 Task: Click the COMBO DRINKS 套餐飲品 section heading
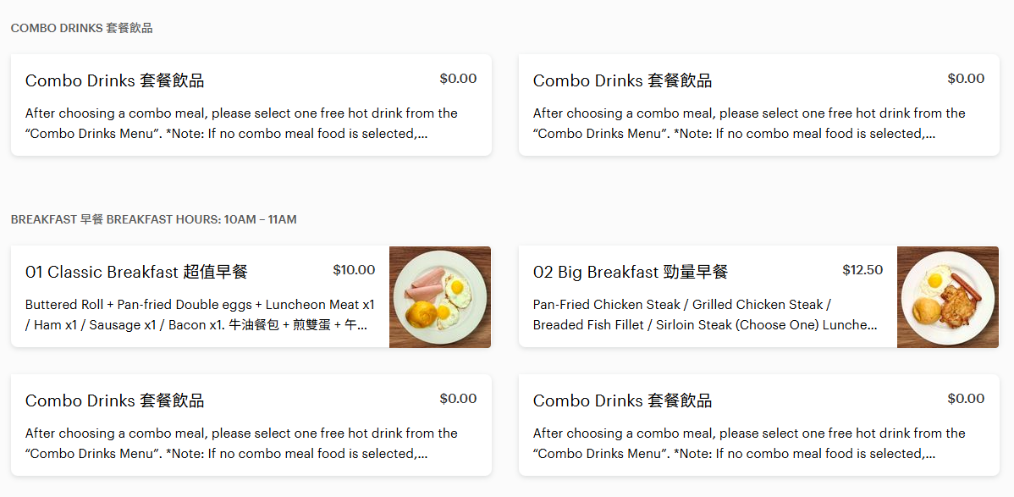(x=81, y=29)
